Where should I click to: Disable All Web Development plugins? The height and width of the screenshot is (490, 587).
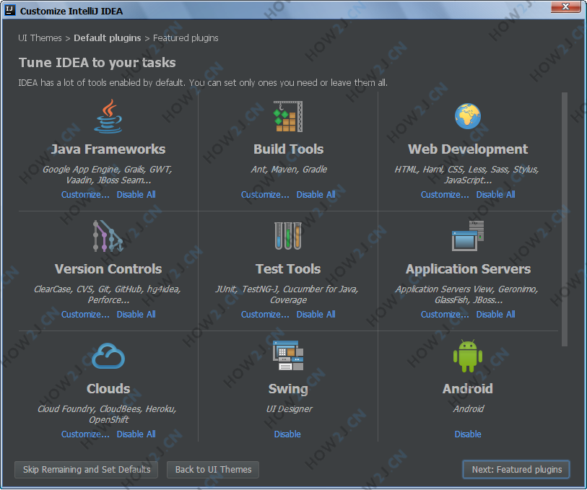click(x=495, y=195)
